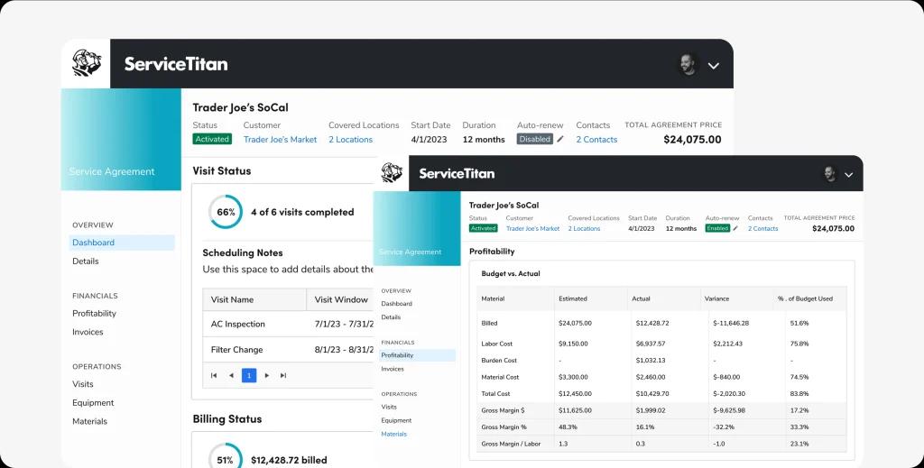Screen dimensions: 924x468
Task: Open 2 Locations link in front window
Action: [584, 228]
